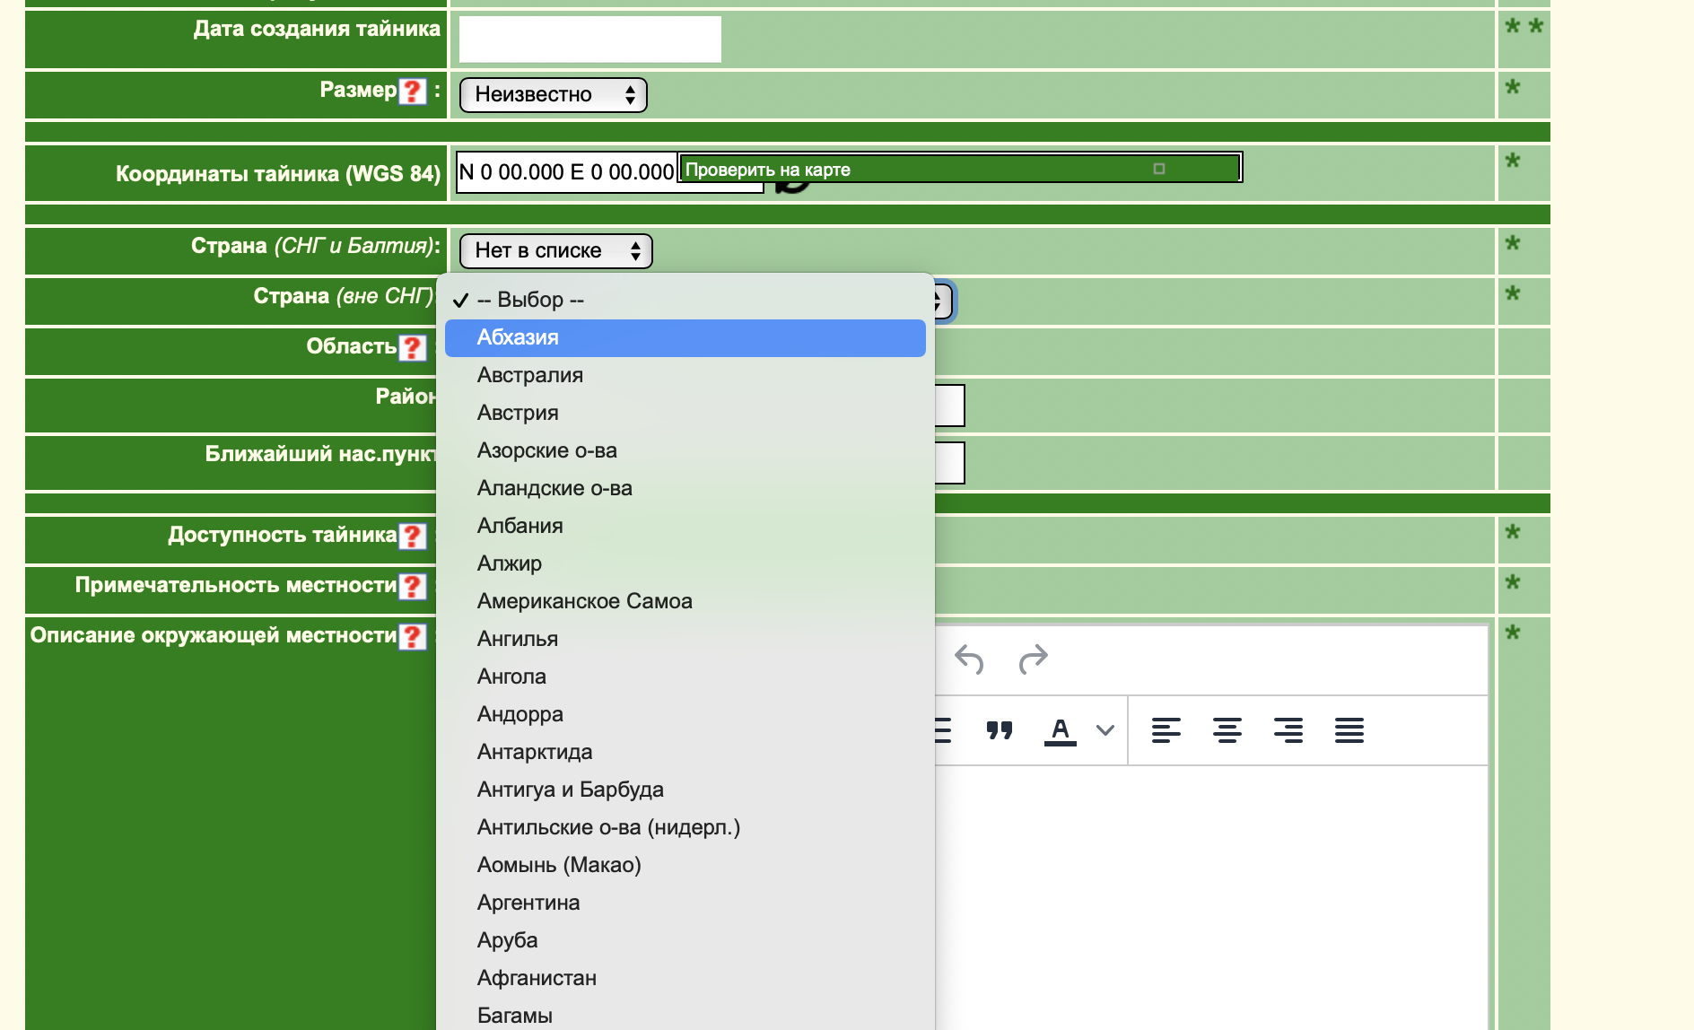Center align text in the editor

(x=1227, y=730)
